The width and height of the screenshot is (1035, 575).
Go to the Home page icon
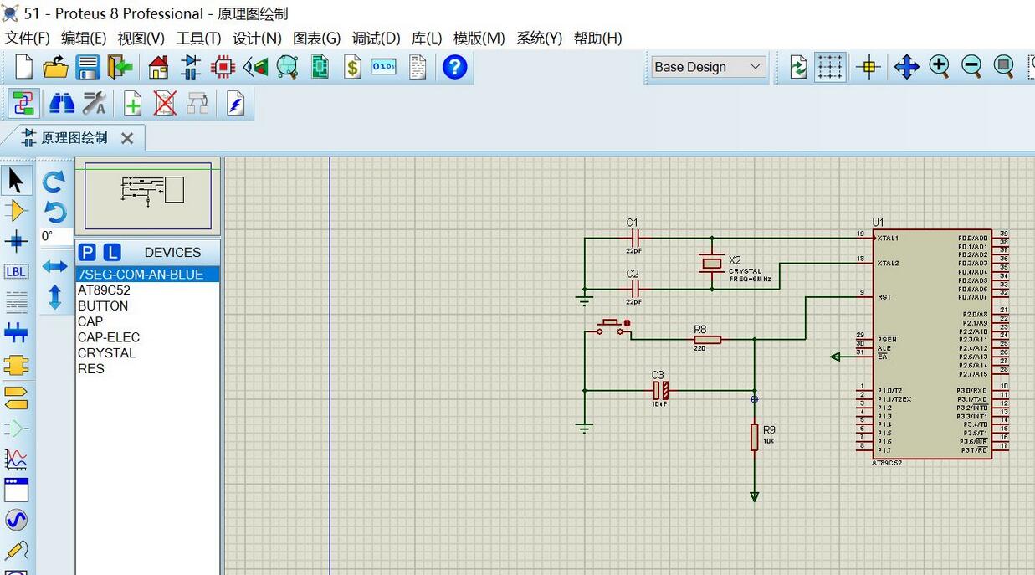(x=158, y=67)
